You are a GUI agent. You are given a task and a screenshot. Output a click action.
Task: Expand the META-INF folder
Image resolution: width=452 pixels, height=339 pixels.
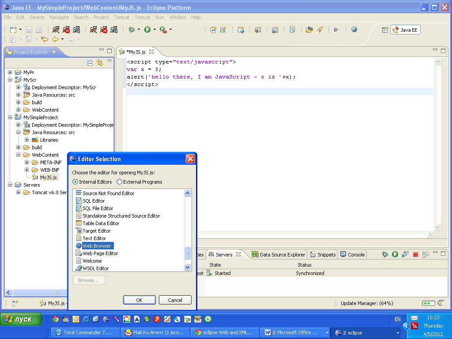[26, 162]
